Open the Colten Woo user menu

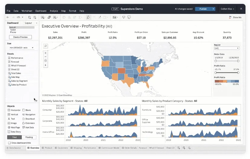pos(227,9)
